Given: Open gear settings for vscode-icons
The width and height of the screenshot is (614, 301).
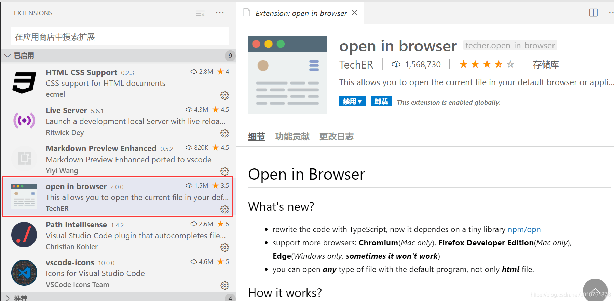Looking at the screenshot, I should tap(224, 285).
